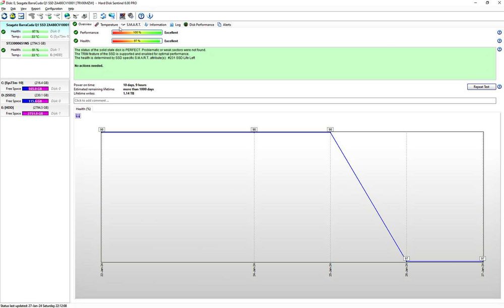Click the globe with disk toolbar icon
This screenshot has width=504, height=308.
pos(67,16)
